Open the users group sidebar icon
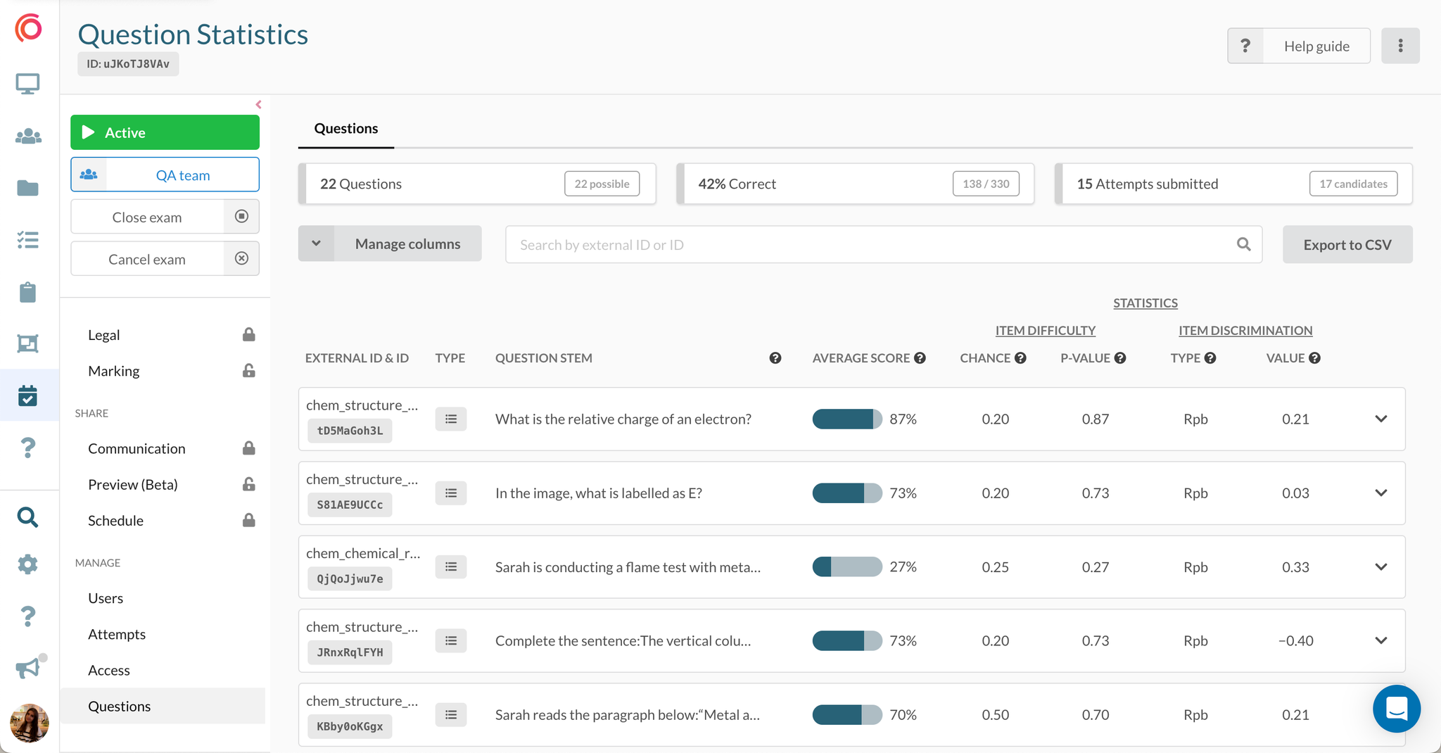Viewport: 1441px width, 753px height. coord(27,136)
